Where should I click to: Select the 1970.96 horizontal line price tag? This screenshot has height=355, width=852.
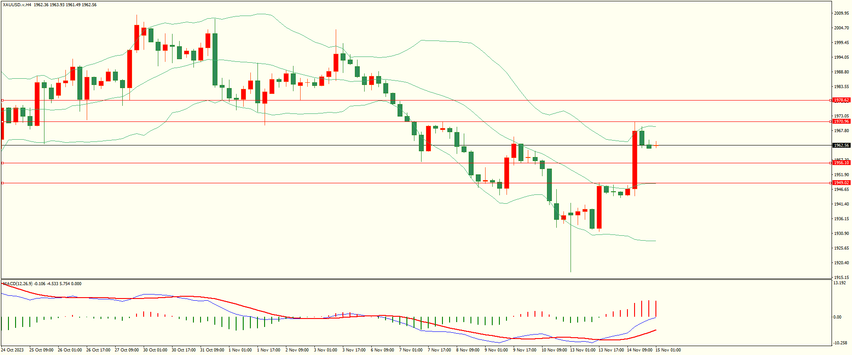tap(841, 121)
